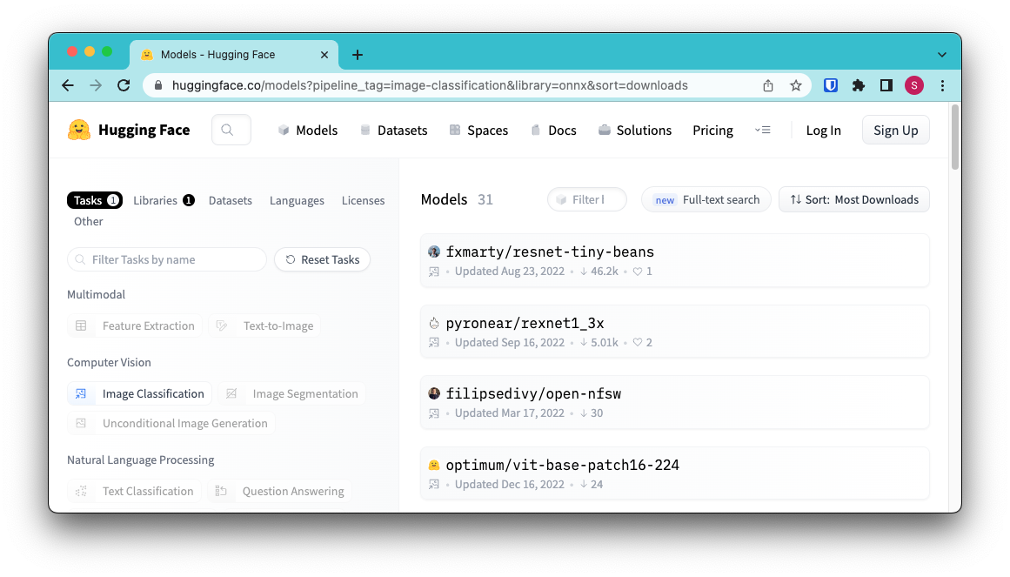Click the heart likes icon on resnet-tiny-beans
The width and height of the screenshot is (1010, 577).
(637, 272)
